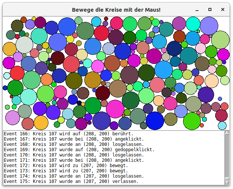Click the large peach-colored circle

point(211,81)
